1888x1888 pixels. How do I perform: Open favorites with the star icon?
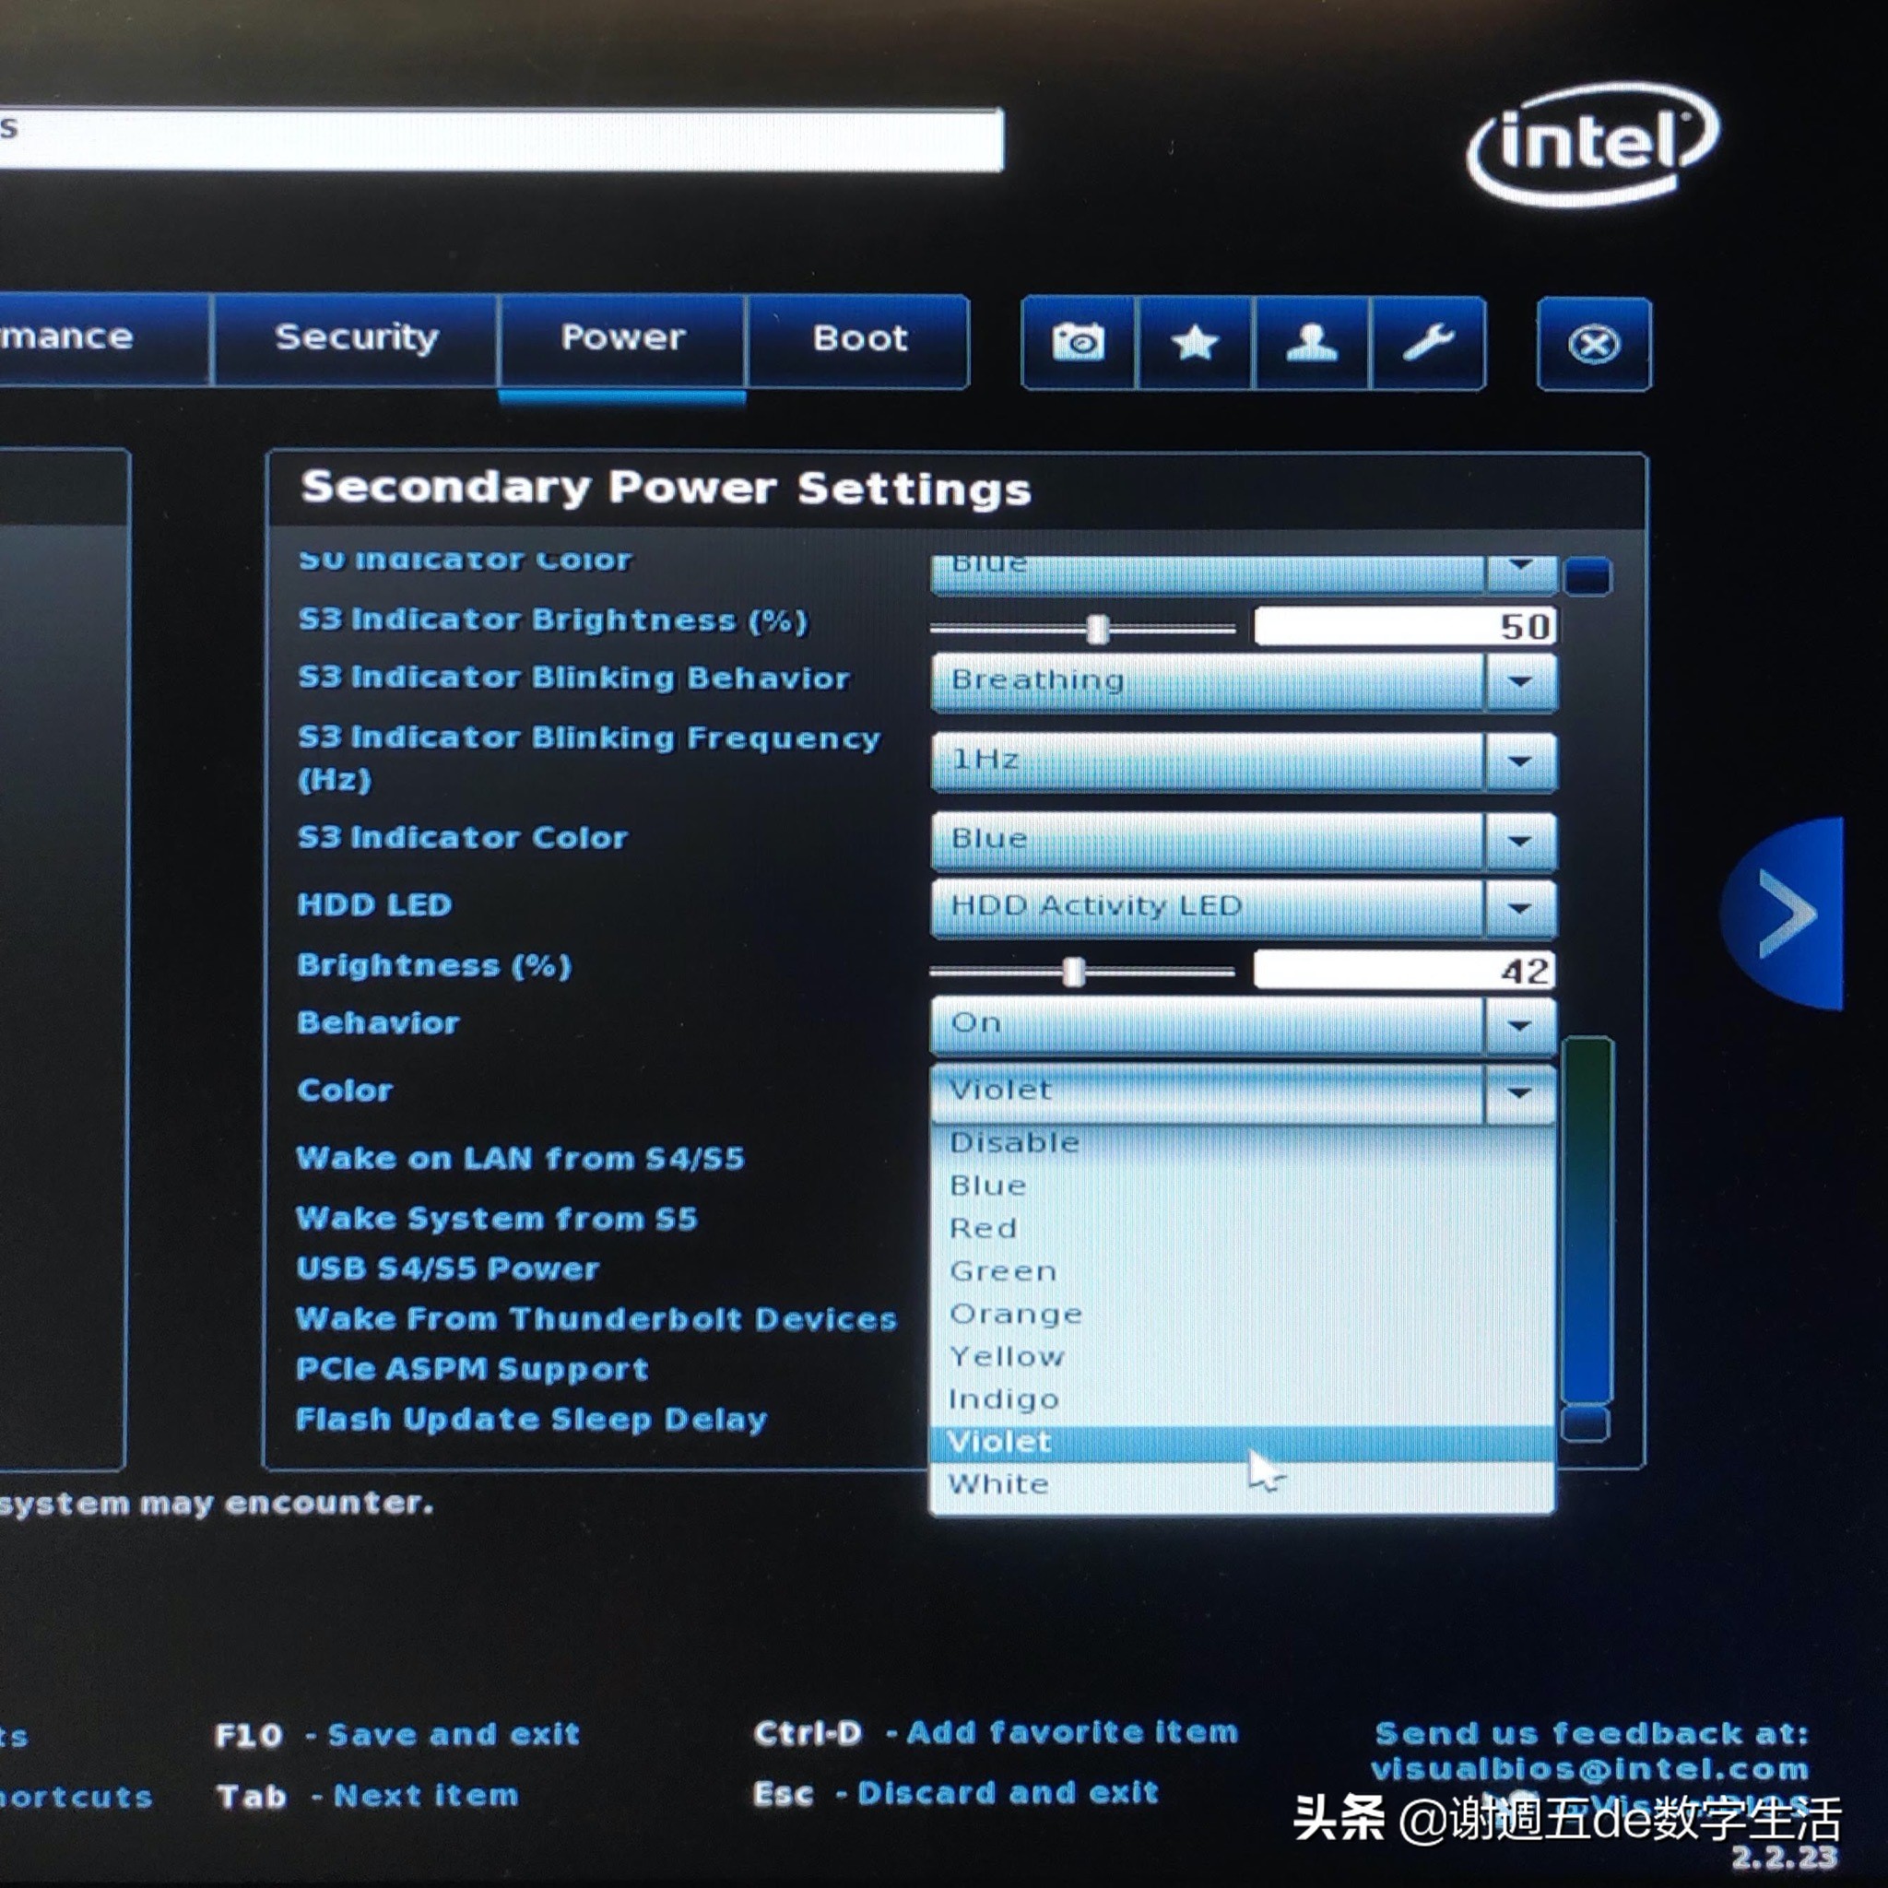(x=1194, y=343)
